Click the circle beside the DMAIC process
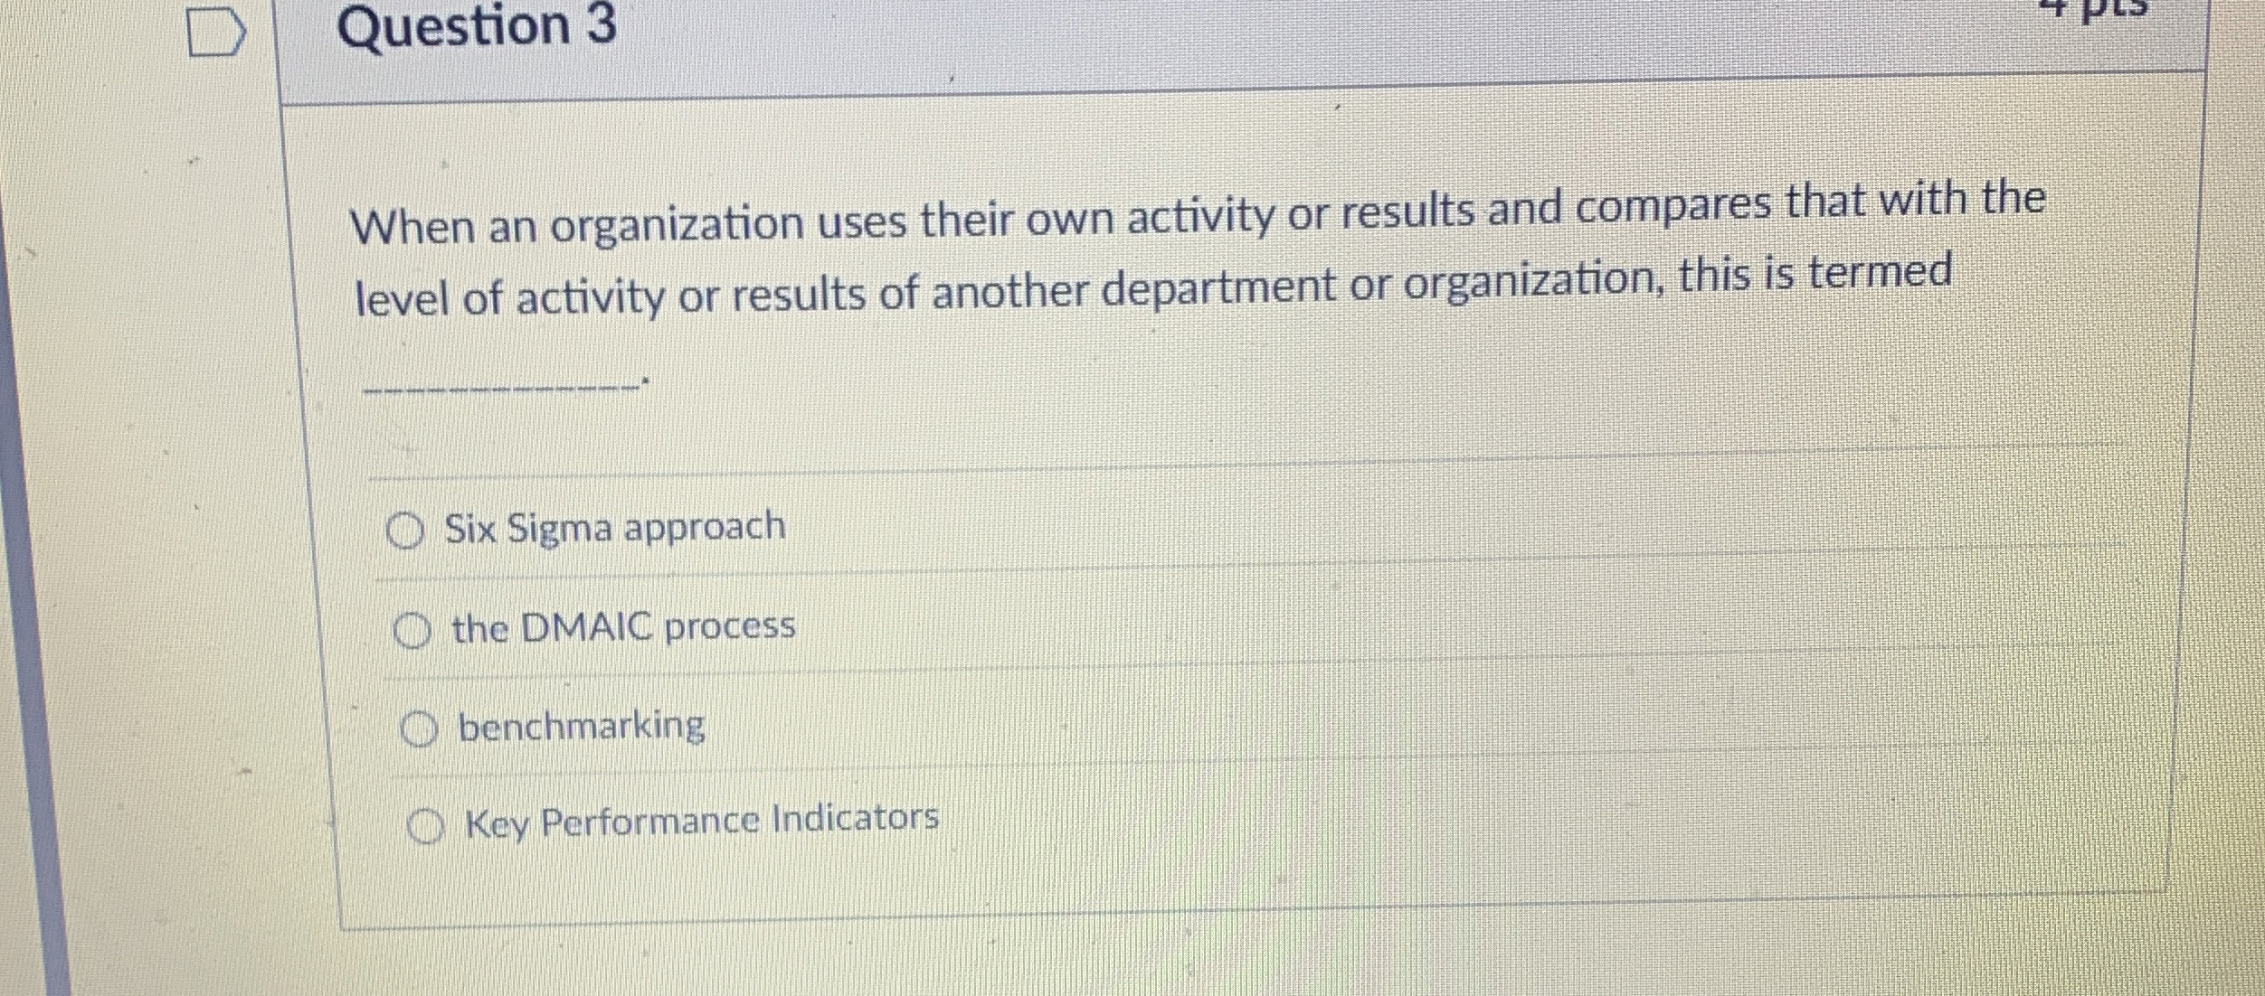 pyautogui.click(x=412, y=630)
